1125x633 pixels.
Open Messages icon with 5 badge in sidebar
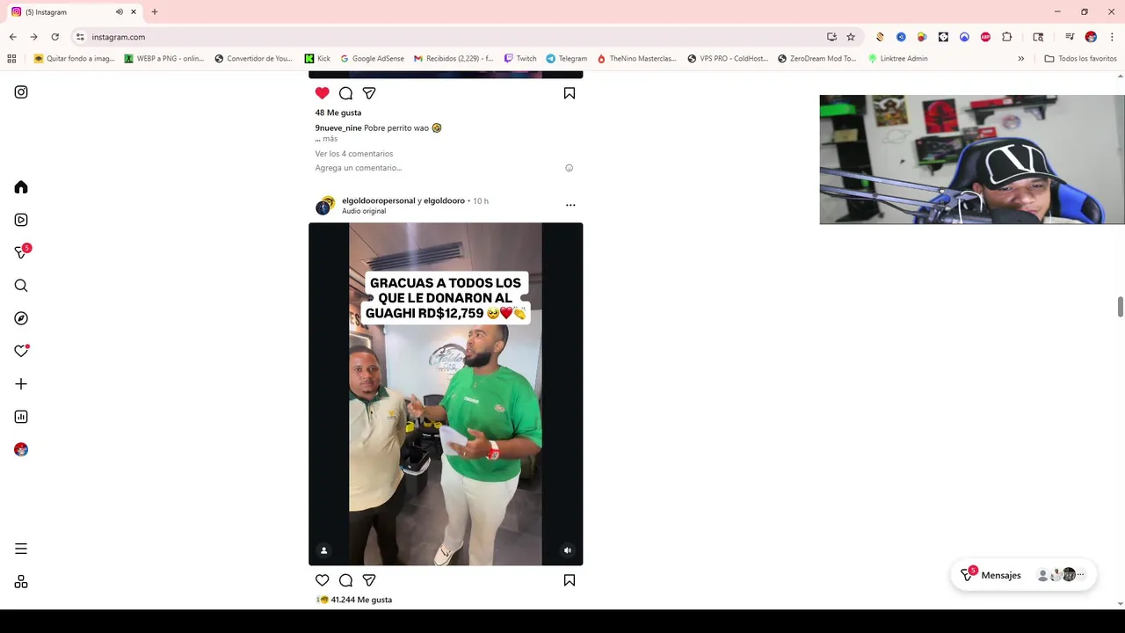[x=22, y=251]
